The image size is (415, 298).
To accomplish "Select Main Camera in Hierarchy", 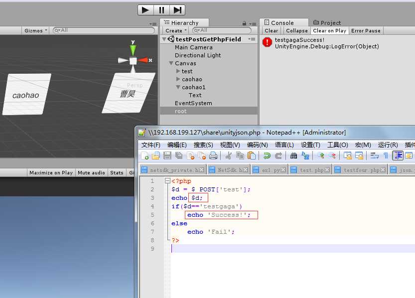I will point(193,47).
